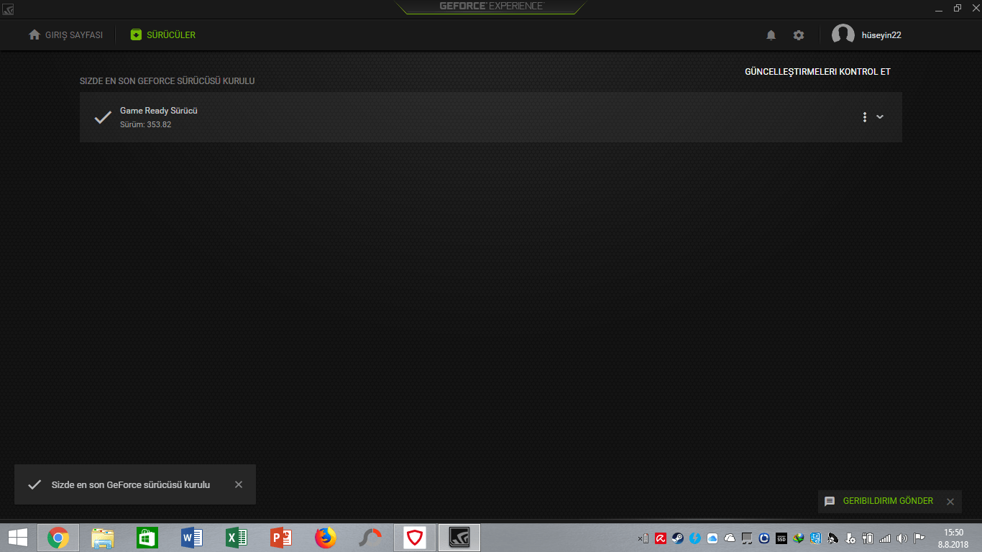Click the 'Sizde en son GeForce sürücüsü kurulu' heading
The image size is (982, 552).
[x=167, y=81]
